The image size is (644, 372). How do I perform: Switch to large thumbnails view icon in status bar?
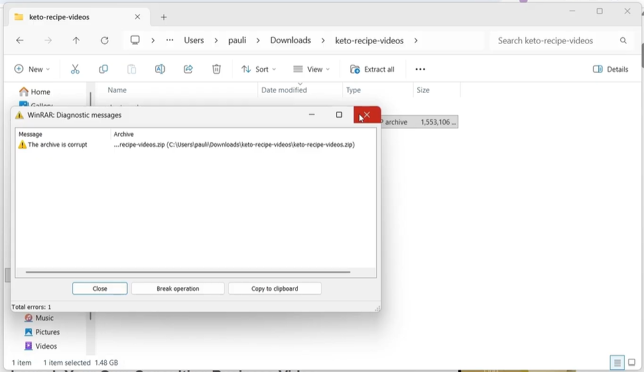coord(631,363)
